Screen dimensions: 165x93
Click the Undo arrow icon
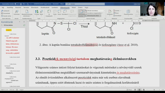pyautogui.click(x=24, y=4)
